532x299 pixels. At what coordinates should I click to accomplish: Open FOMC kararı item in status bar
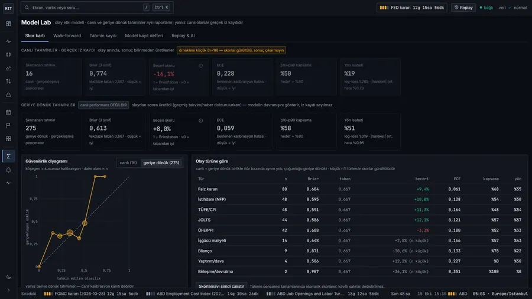(x=91, y=294)
